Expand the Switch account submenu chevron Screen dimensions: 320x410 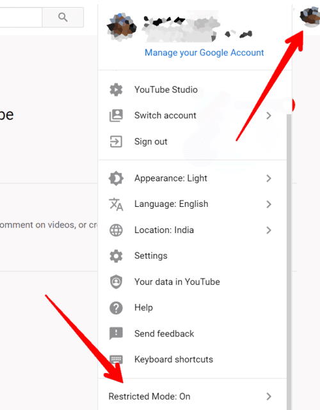(269, 116)
